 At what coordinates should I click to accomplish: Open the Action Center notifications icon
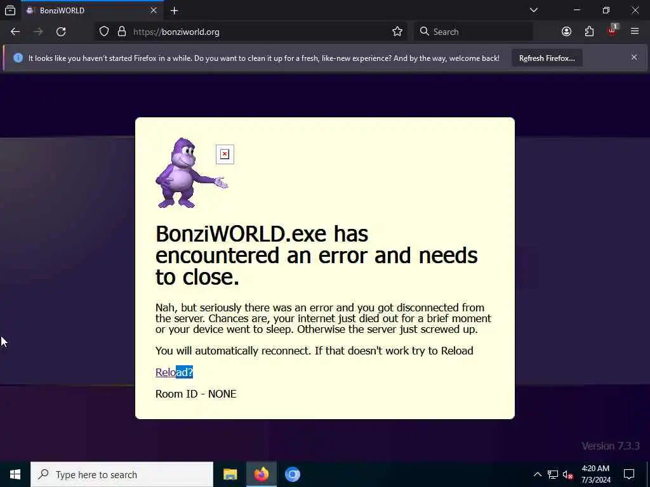629,474
